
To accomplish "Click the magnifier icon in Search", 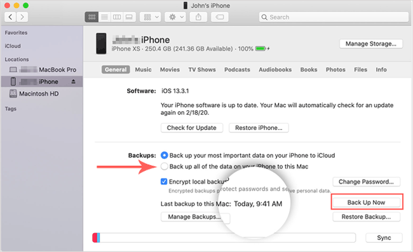I will (x=264, y=17).
